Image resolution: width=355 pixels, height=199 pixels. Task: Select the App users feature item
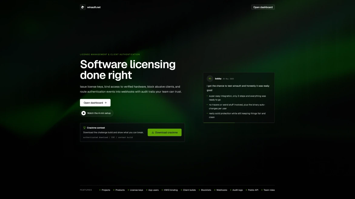152,190
